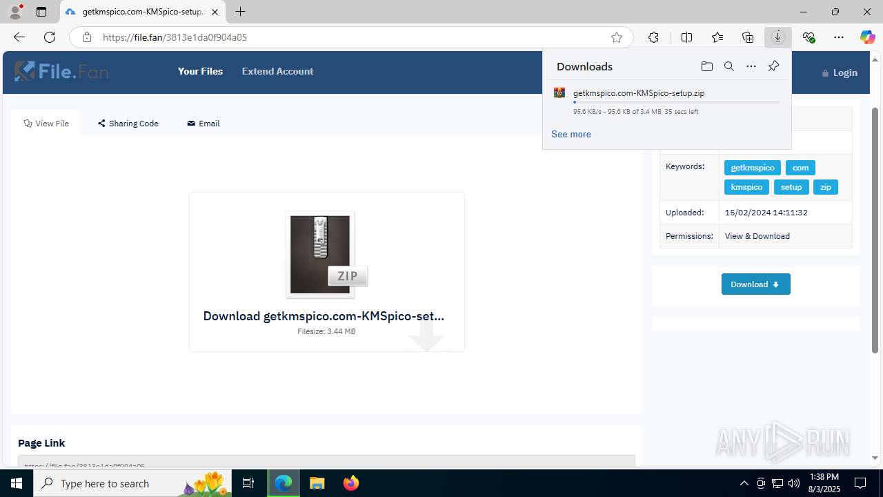Close the getkmspico tab

click(215, 12)
